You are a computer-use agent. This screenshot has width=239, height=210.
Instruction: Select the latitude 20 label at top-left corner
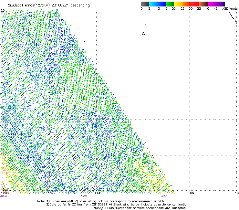[3, 11]
